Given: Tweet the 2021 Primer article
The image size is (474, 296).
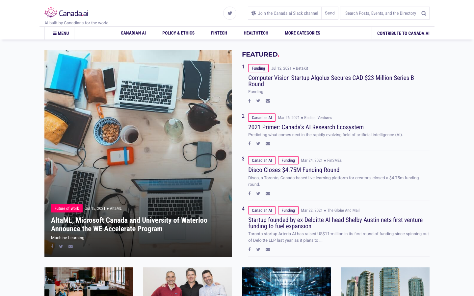Looking at the screenshot, I should tap(258, 144).
